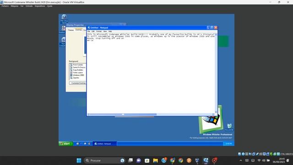Switch to Desktop tab in Display Properties
The width and height of the screenshot is (293, 165).
tap(79, 30)
